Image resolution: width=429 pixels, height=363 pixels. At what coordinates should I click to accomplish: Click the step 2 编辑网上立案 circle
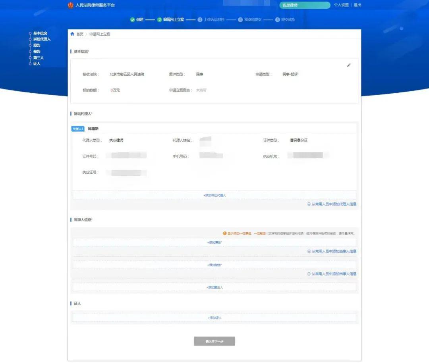(x=160, y=20)
